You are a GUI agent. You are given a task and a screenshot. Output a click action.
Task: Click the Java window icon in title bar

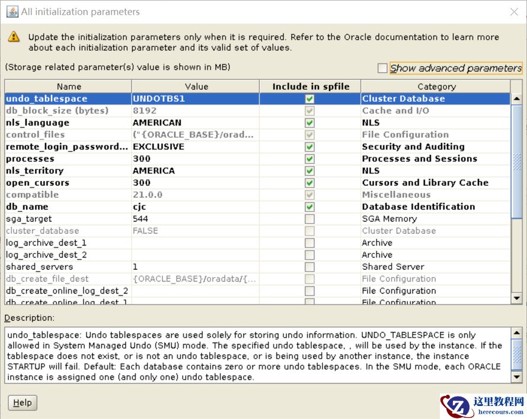point(12,12)
